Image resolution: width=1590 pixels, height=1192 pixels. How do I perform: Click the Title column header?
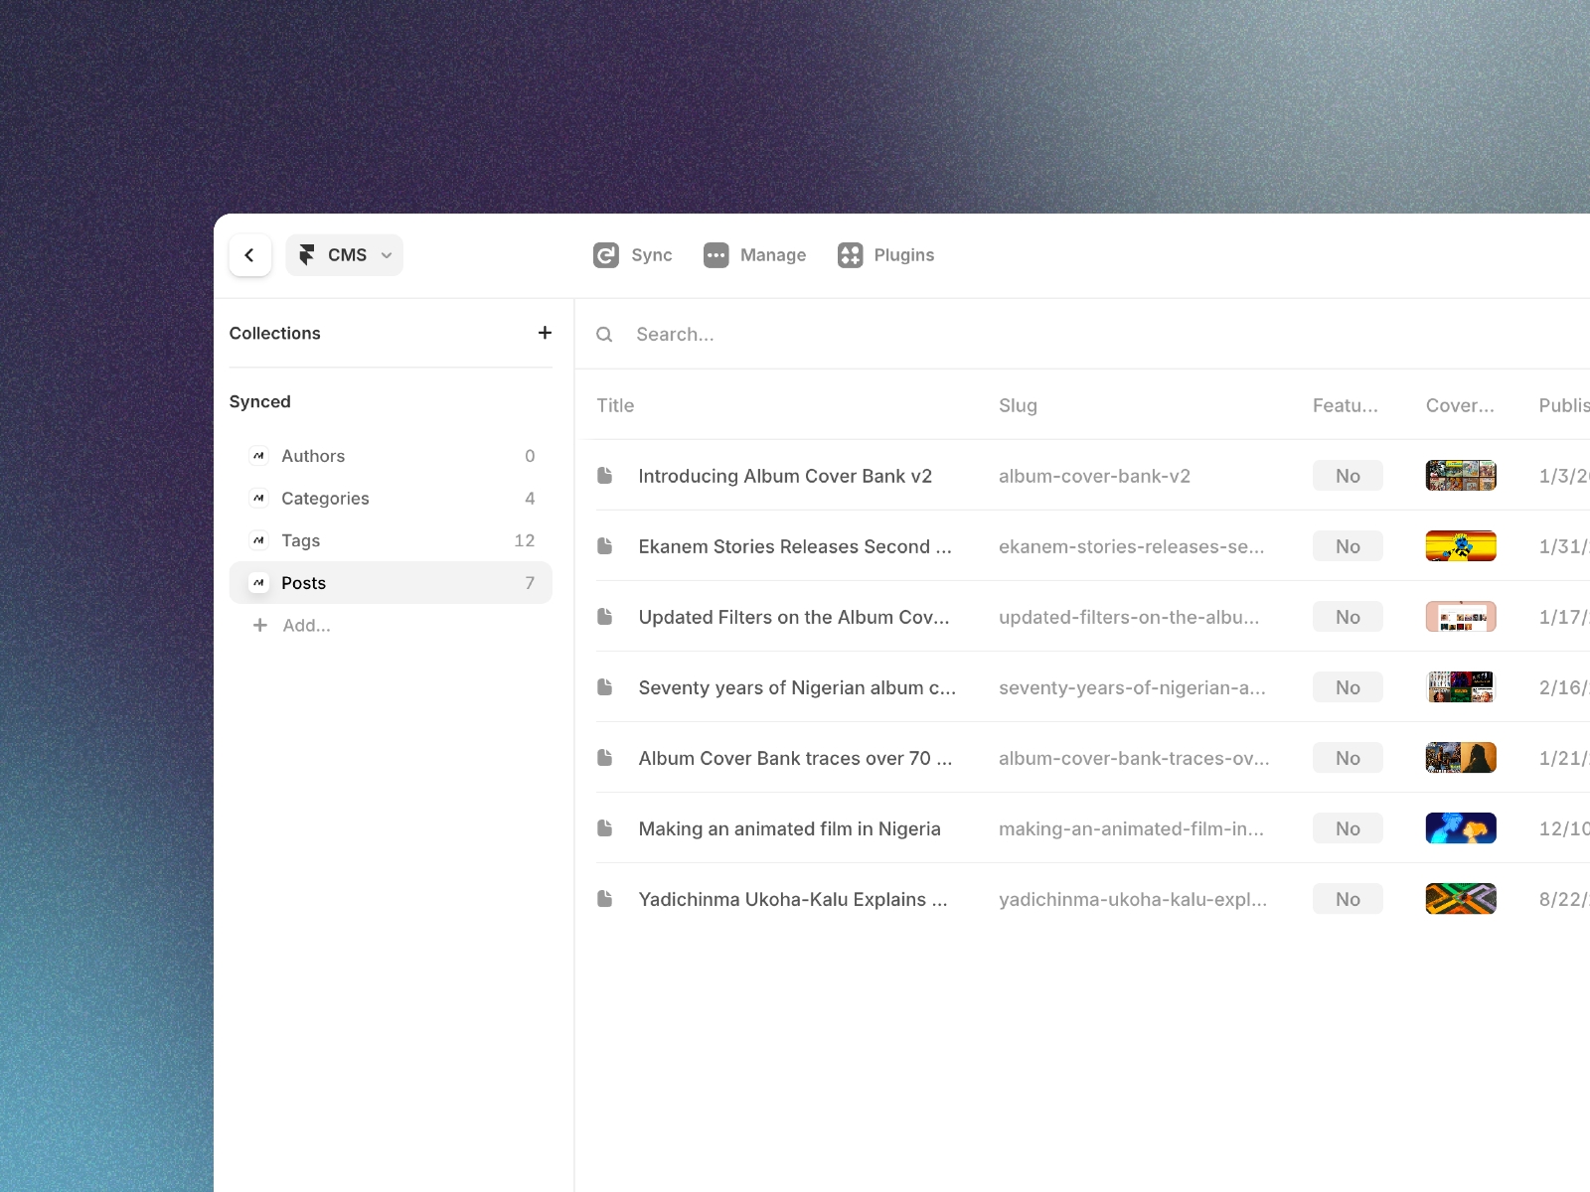coord(615,405)
